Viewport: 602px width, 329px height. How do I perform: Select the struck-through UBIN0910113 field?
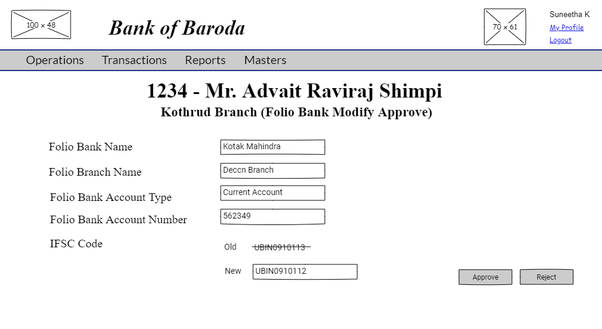304,248
